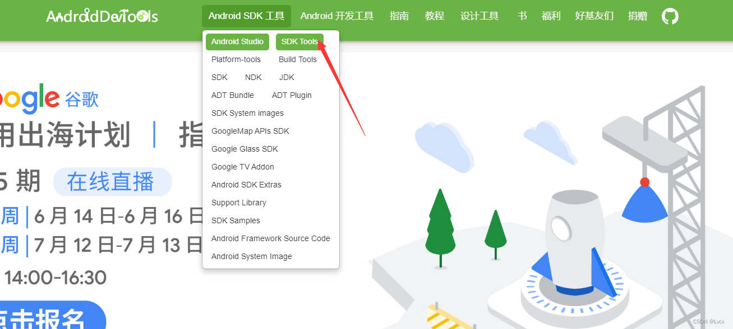Choose Build Tools entry

(x=298, y=59)
